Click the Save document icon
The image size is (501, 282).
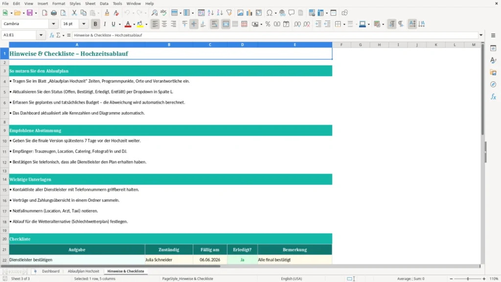pos(30,13)
